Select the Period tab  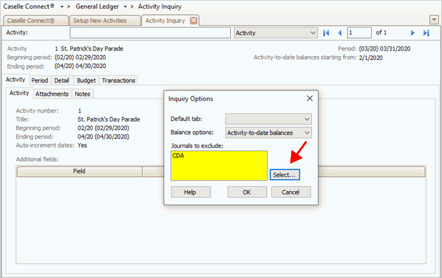(x=39, y=80)
